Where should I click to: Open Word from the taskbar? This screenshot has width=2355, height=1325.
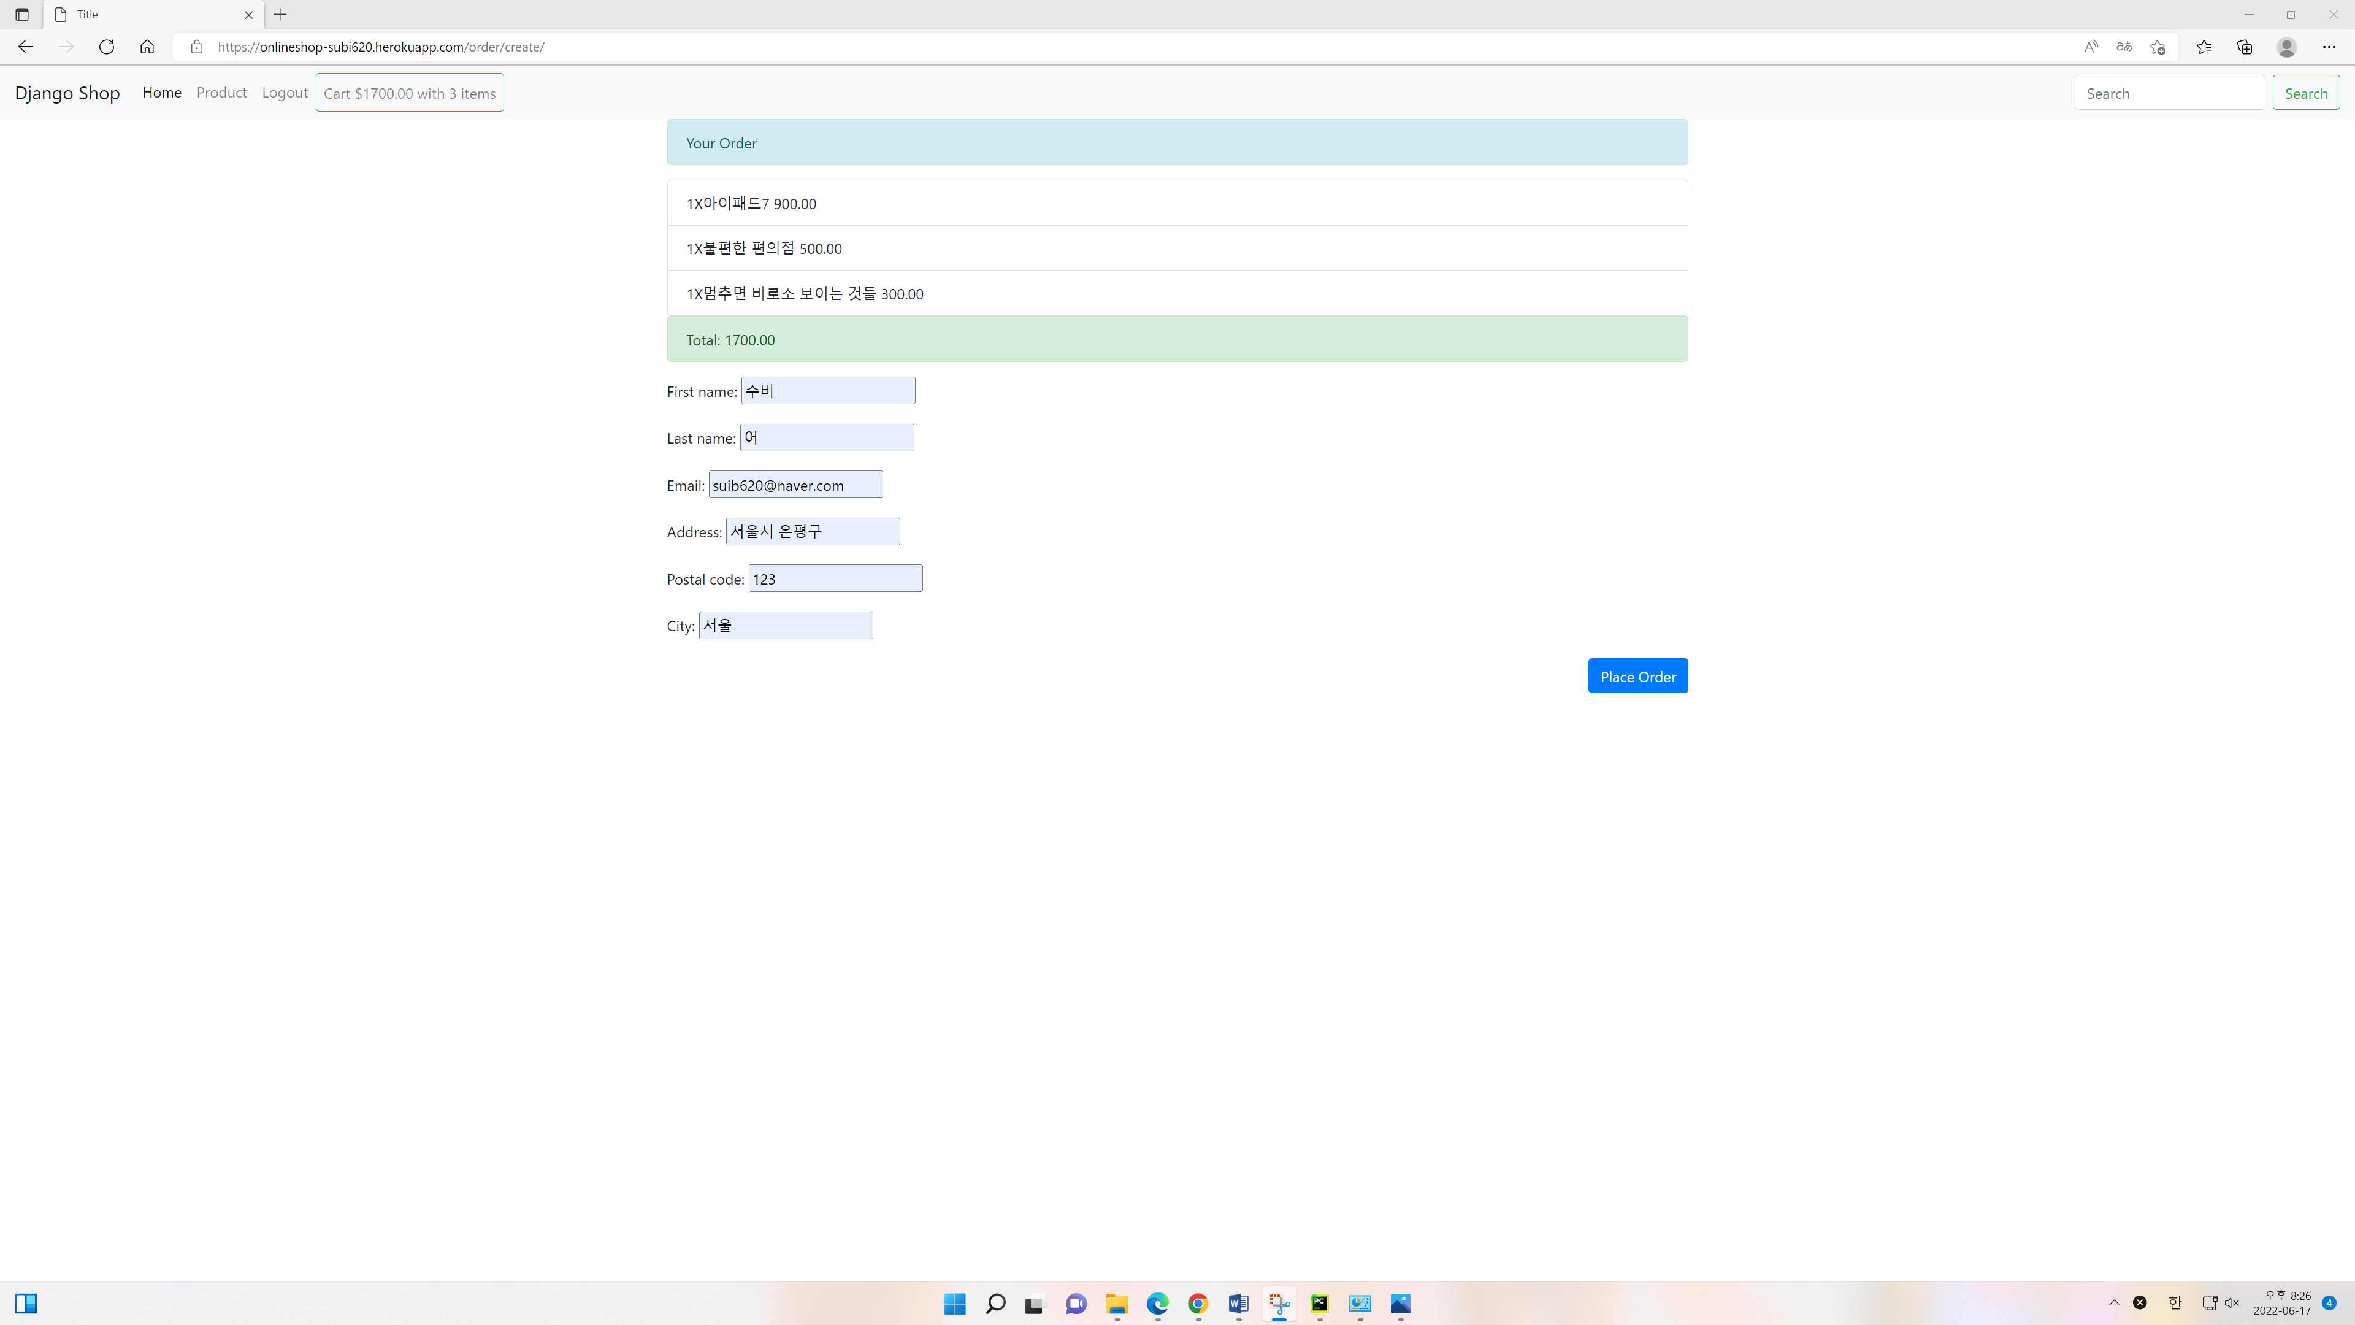pyautogui.click(x=1238, y=1303)
